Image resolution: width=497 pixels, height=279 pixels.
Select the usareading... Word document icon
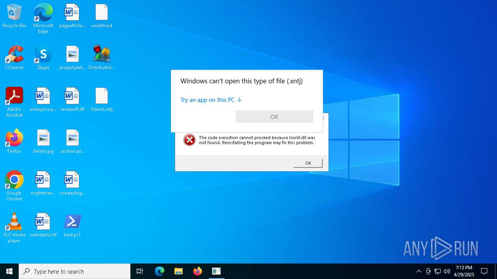[x=72, y=183]
